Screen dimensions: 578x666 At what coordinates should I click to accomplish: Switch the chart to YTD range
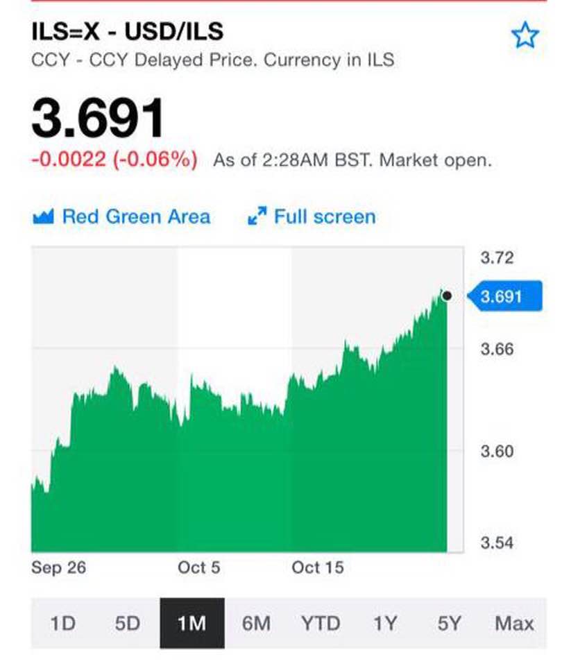pos(321,623)
